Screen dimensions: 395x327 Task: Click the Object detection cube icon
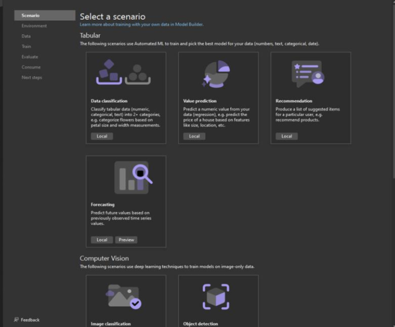point(216,297)
